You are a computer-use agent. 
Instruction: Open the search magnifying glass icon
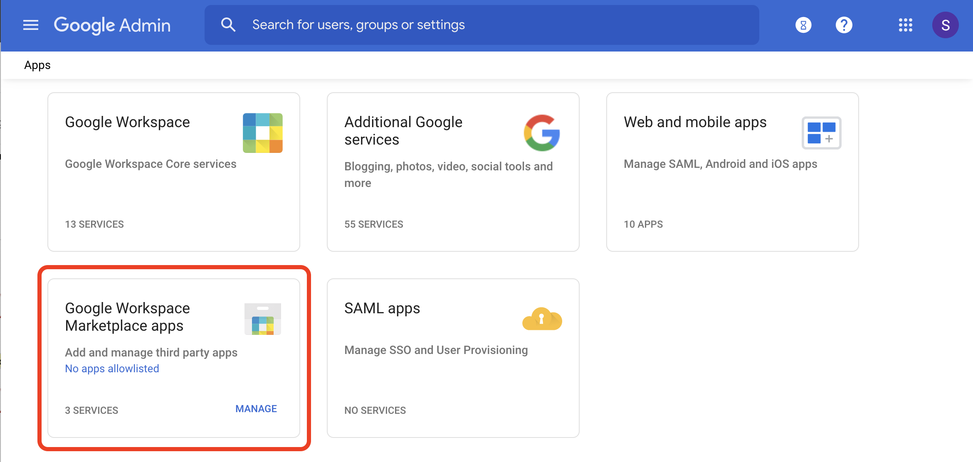coord(228,25)
